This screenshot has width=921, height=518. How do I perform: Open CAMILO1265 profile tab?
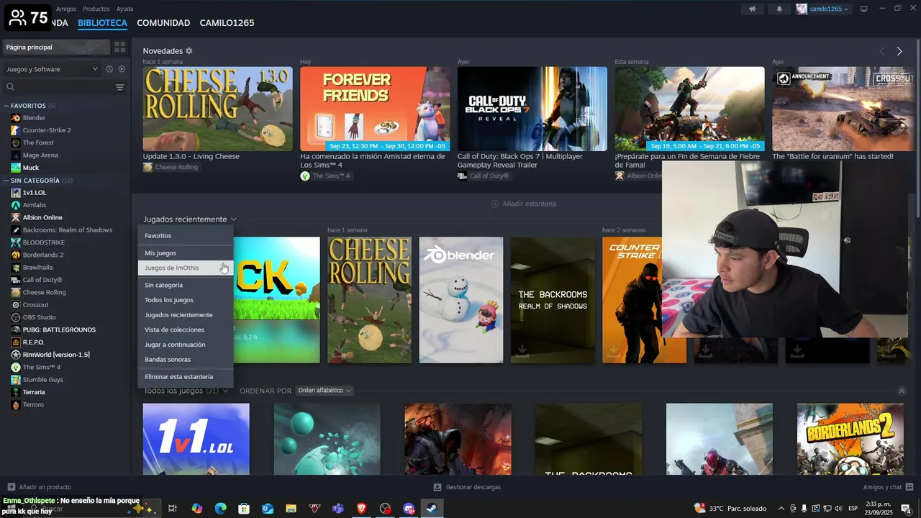point(227,23)
